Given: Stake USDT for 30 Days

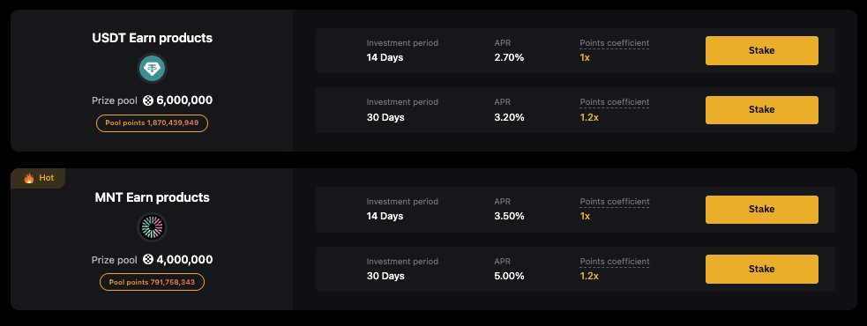Looking at the screenshot, I should click(x=761, y=110).
